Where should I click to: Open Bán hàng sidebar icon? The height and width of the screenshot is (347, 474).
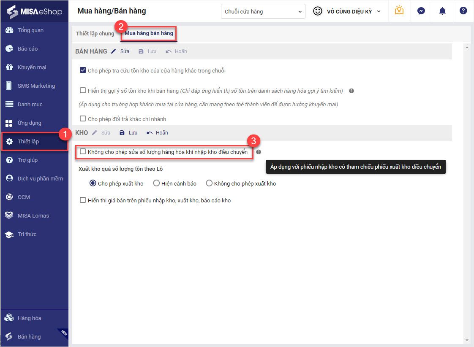[x=9, y=336]
